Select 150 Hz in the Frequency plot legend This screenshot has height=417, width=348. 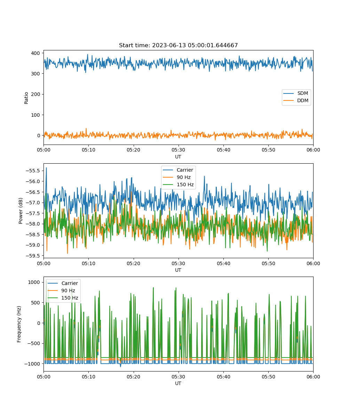70,298
